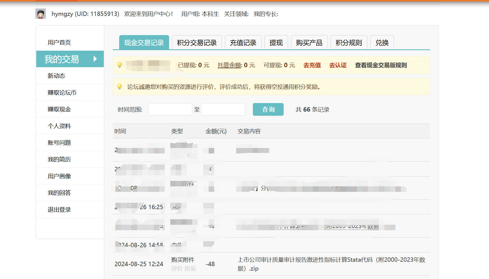Click 评价 under the 2024-08-25 purchase

[177, 269]
